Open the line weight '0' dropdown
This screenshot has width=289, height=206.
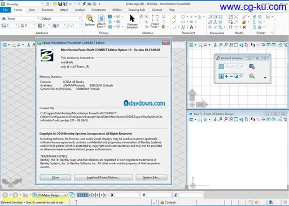click(x=44, y=25)
